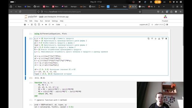This screenshot has height=108, width=192.
Task: Insert a new cell below with plus icon
Action: (x=28, y=25)
